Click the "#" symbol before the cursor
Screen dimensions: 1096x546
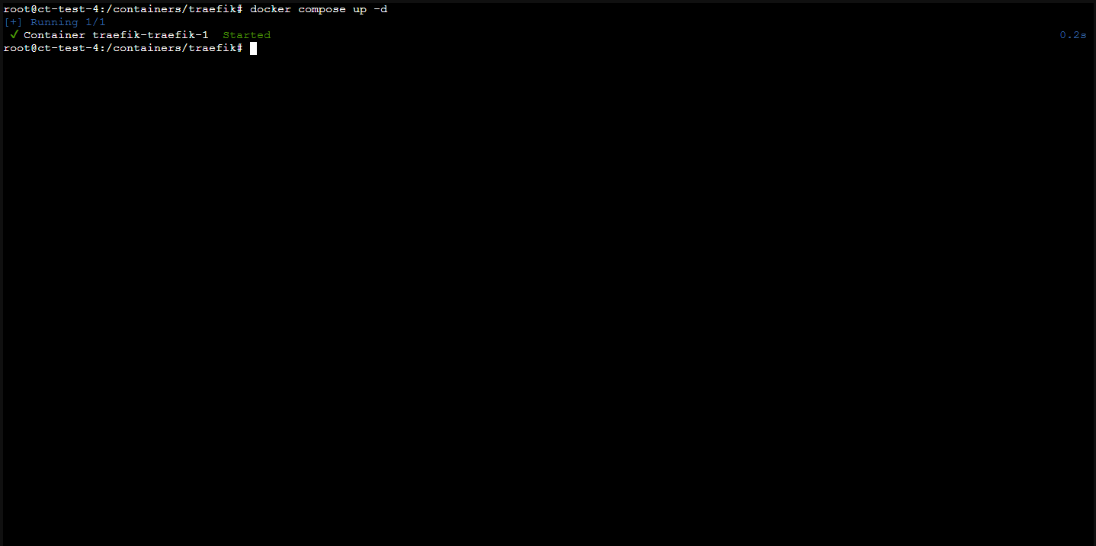coord(239,48)
